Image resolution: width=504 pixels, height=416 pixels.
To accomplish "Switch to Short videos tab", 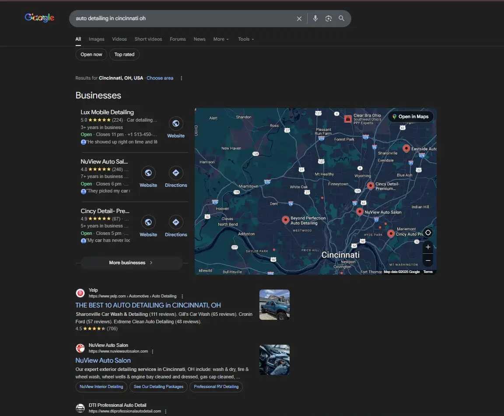I will [148, 39].
